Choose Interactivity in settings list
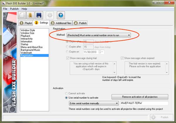This screenshot has height=123, width=176. (x=27, y=39)
